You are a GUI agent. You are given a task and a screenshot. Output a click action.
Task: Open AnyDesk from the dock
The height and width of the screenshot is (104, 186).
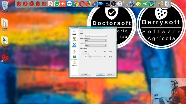(x=63, y=4)
